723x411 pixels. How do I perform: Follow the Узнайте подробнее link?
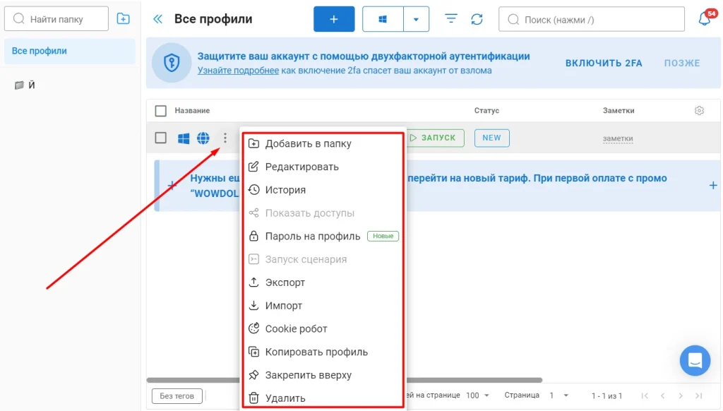[238, 71]
